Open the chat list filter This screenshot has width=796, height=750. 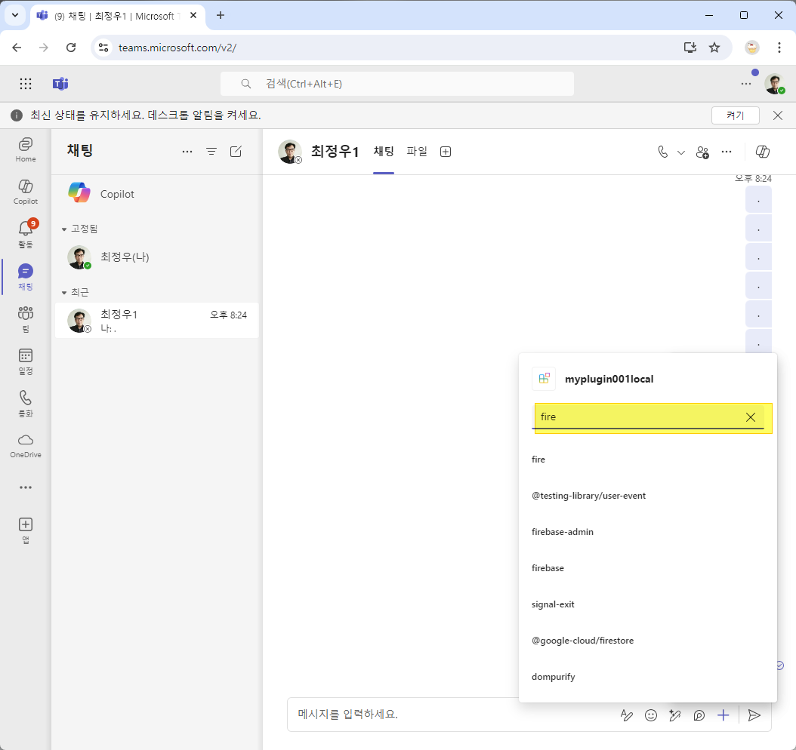click(211, 151)
